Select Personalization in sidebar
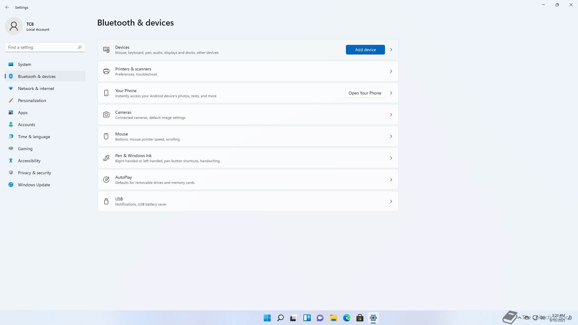Viewport: 578px width, 325px height. click(45, 101)
